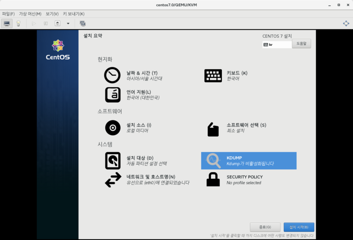The height and width of the screenshot is (240, 353).
Task: Click the Pause virtual machine icon
Action: [x=46, y=23]
